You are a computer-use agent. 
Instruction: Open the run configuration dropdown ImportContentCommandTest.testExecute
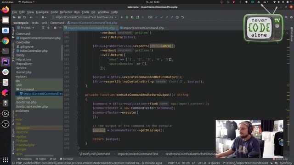tap(85, 17)
